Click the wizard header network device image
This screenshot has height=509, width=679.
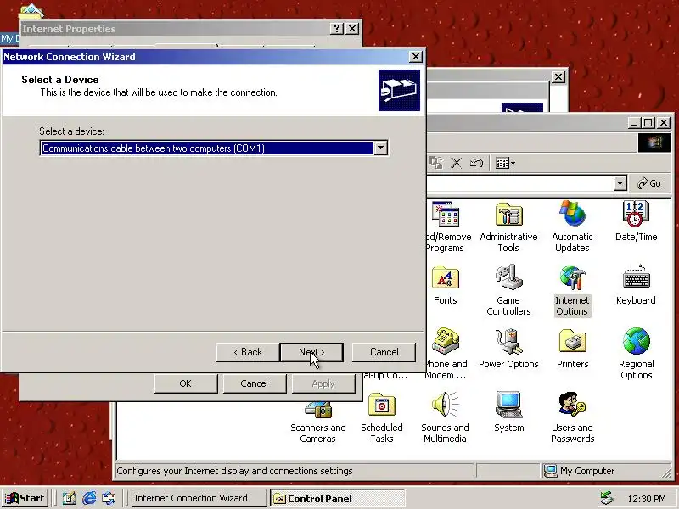(x=399, y=91)
